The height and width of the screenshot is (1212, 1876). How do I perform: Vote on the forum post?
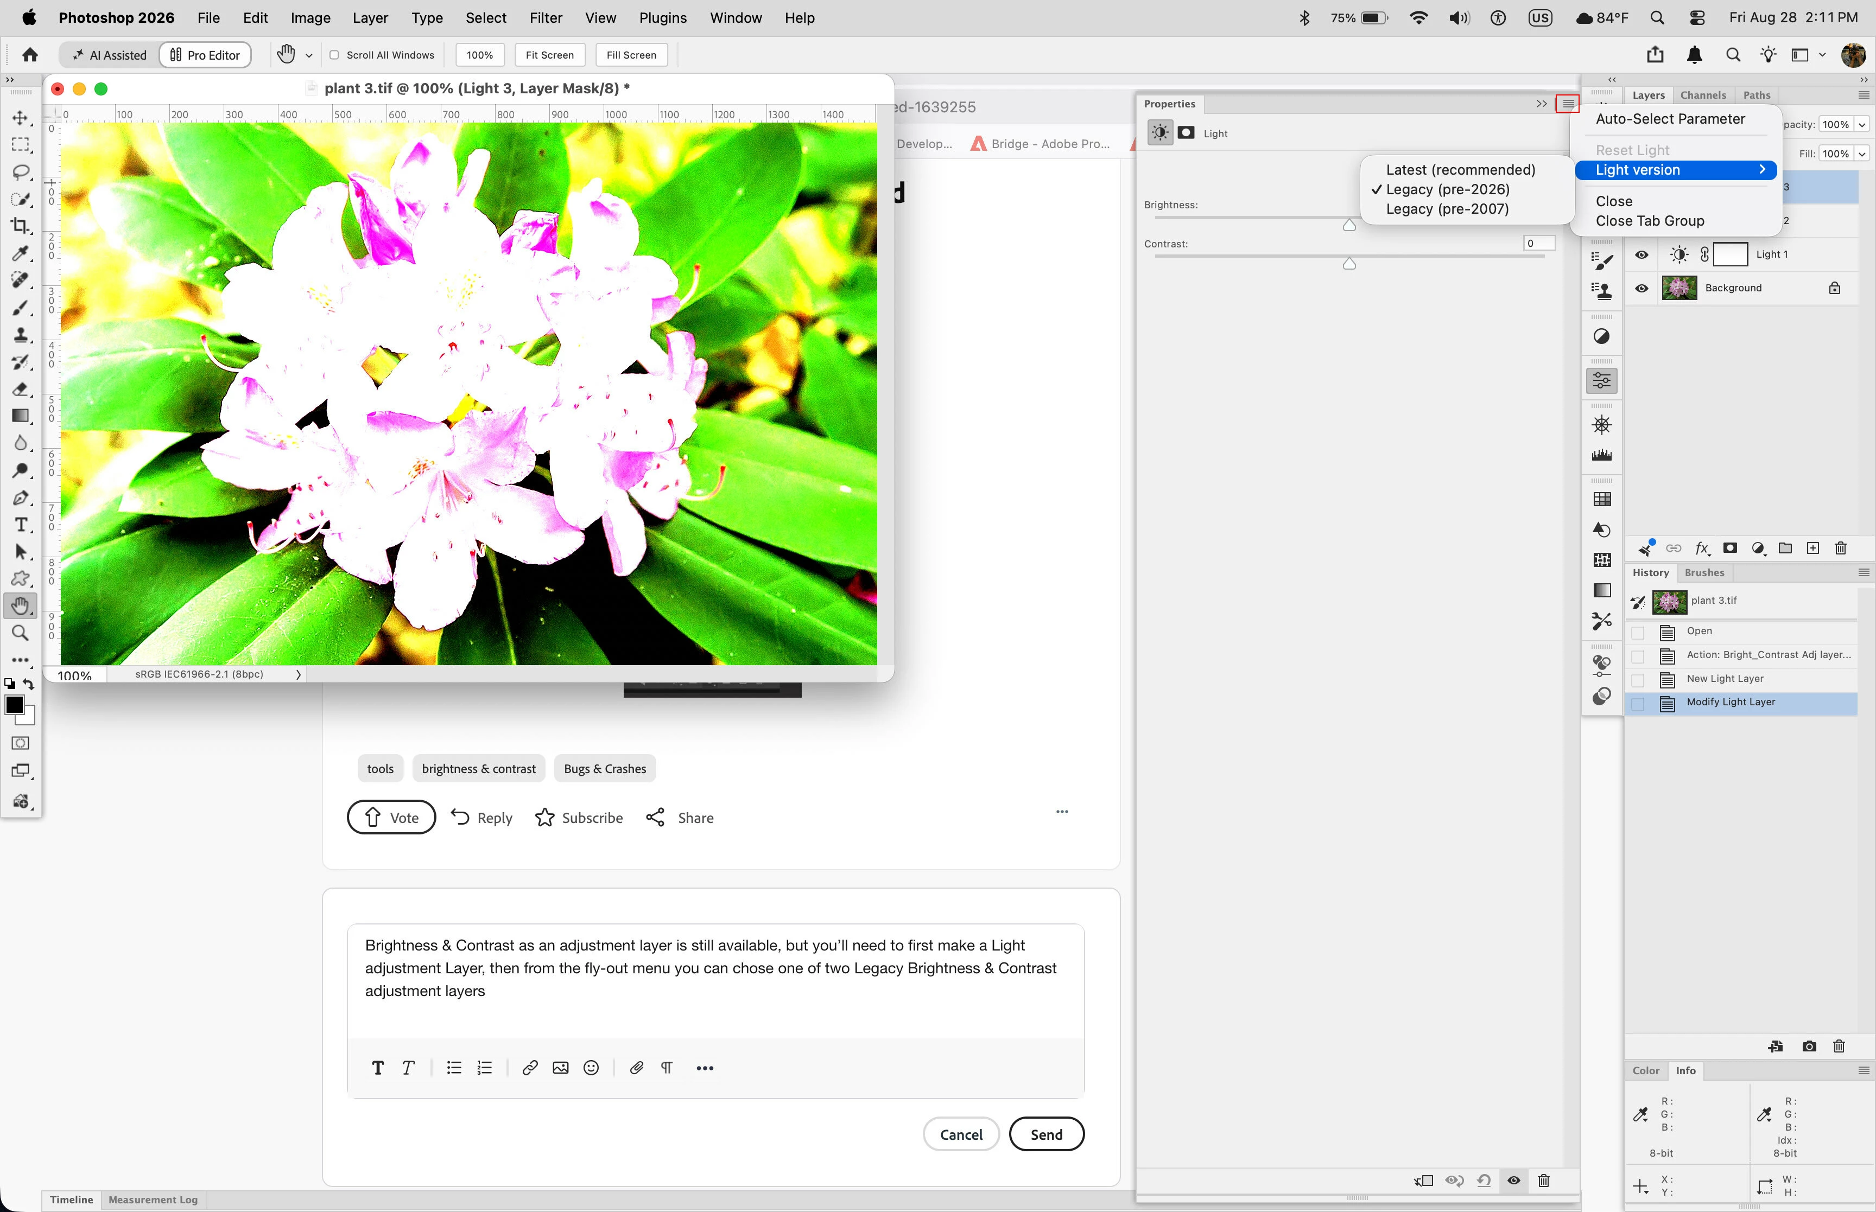pos(391,818)
